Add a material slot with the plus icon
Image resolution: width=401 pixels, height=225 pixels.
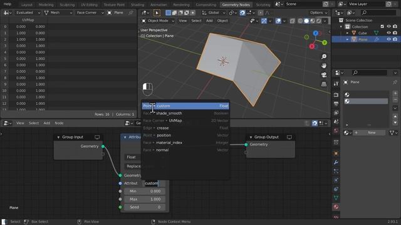coord(395,93)
